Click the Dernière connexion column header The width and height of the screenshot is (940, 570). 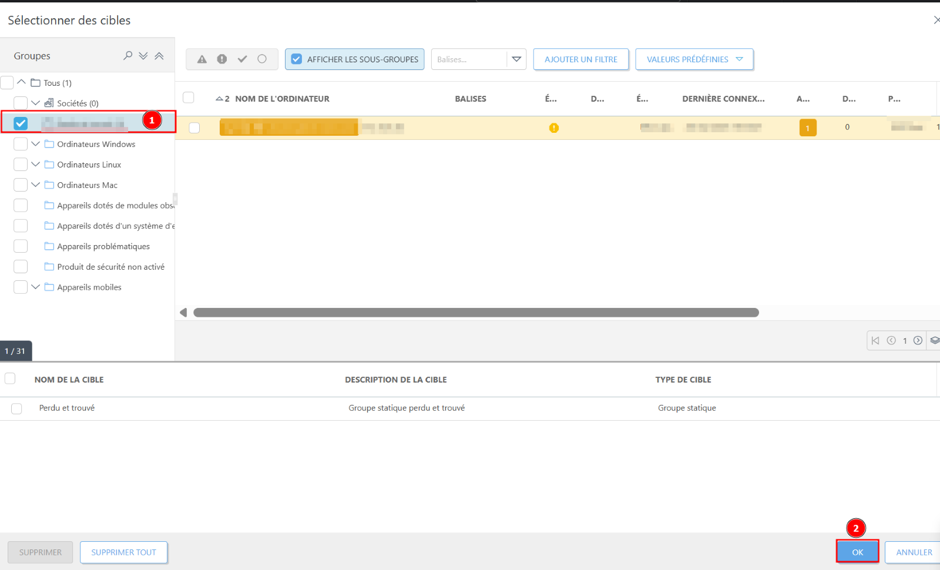(x=723, y=99)
